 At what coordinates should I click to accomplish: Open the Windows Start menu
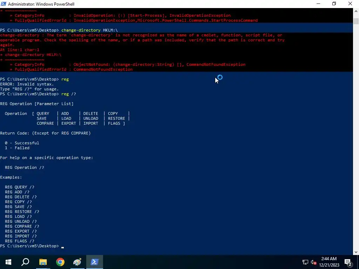[8, 262]
